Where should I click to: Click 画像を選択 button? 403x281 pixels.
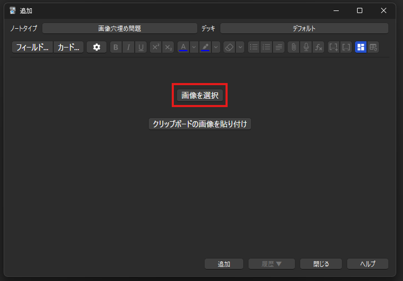coord(200,96)
